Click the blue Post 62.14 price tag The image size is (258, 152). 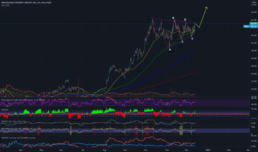click(x=250, y=26)
